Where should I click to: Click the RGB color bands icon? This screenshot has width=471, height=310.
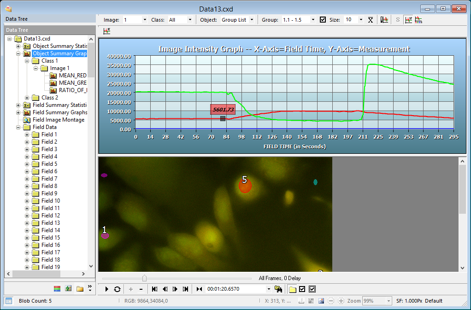click(57, 289)
